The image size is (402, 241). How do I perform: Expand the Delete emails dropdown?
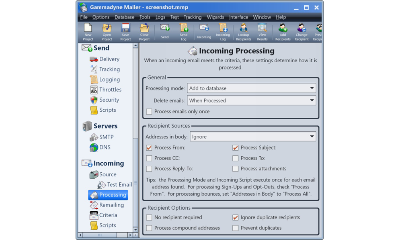click(x=251, y=100)
